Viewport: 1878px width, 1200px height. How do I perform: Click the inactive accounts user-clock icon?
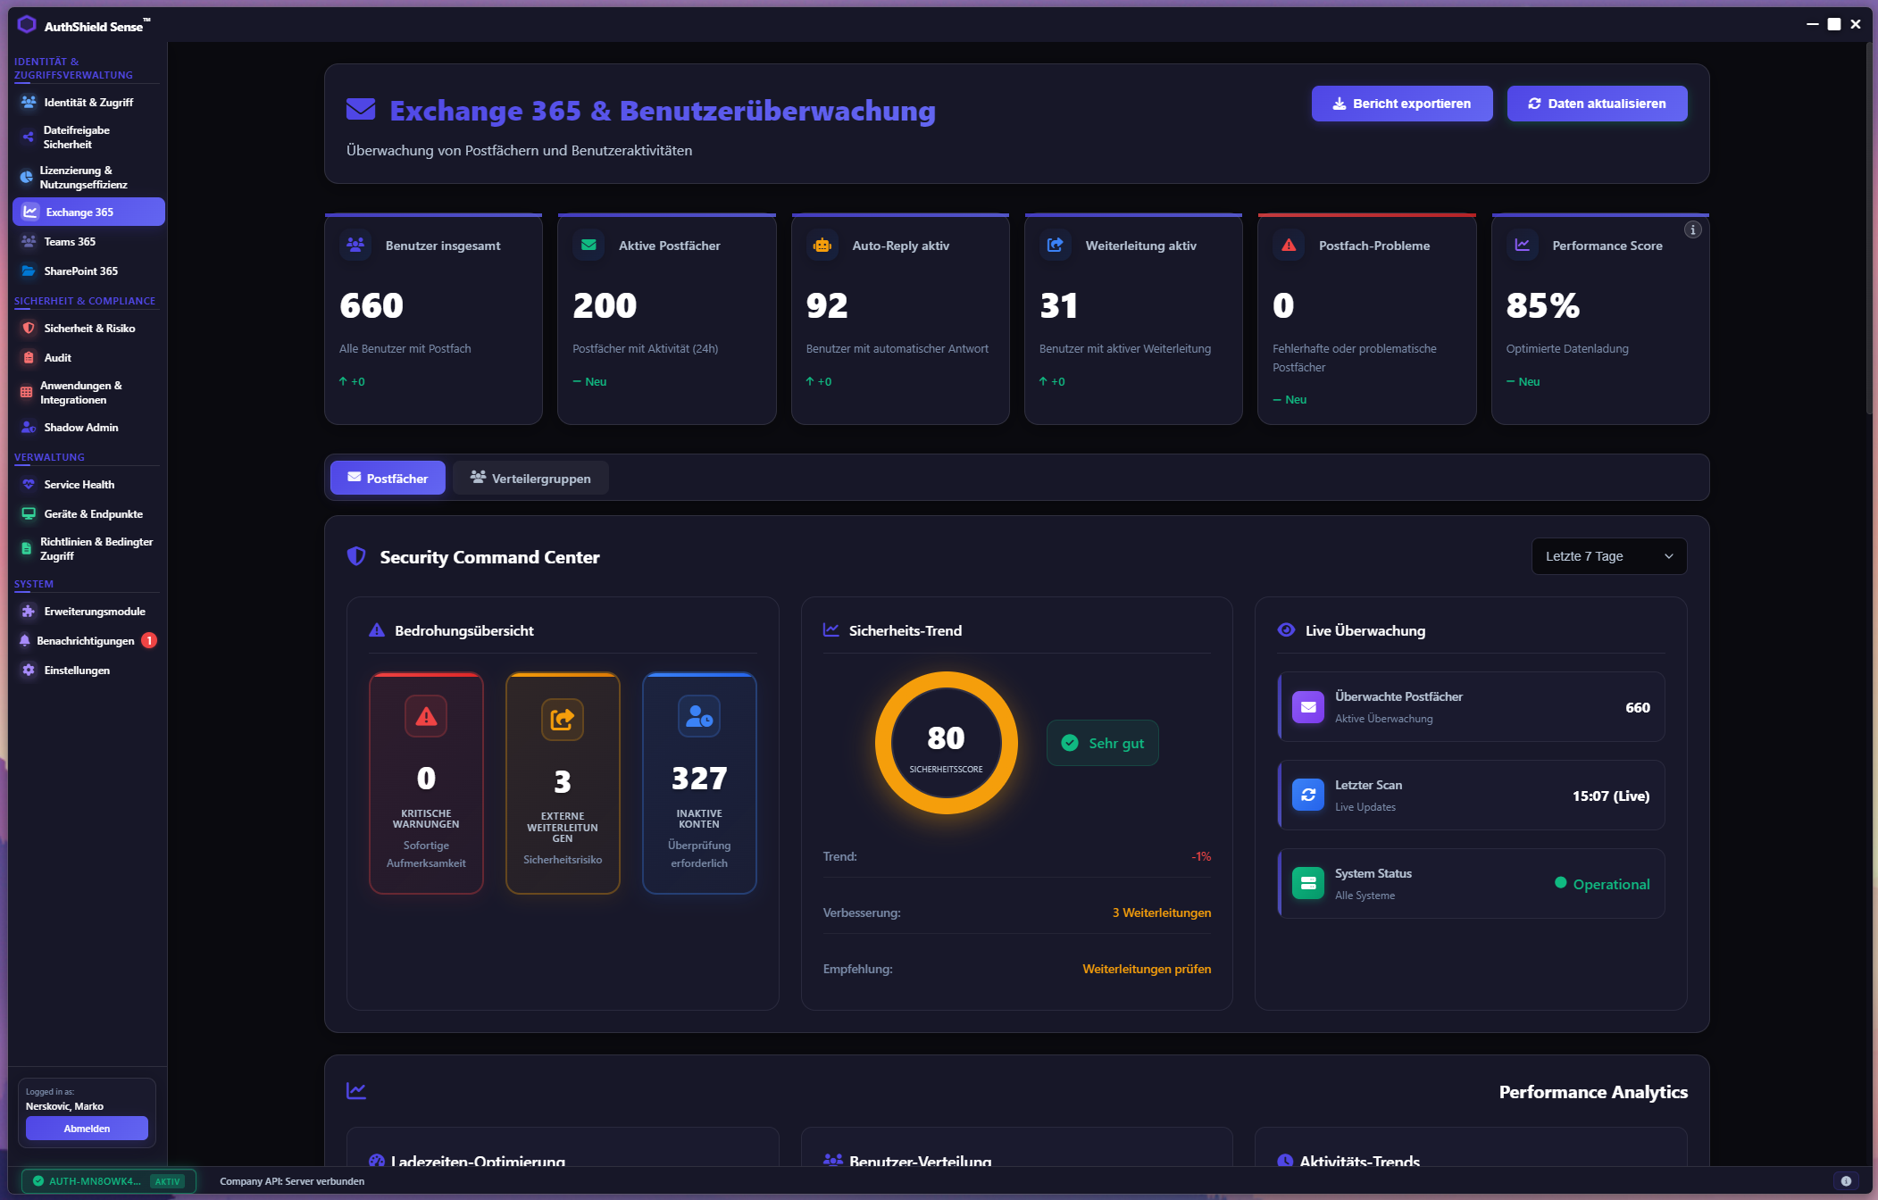pyautogui.click(x=699, y=716)
